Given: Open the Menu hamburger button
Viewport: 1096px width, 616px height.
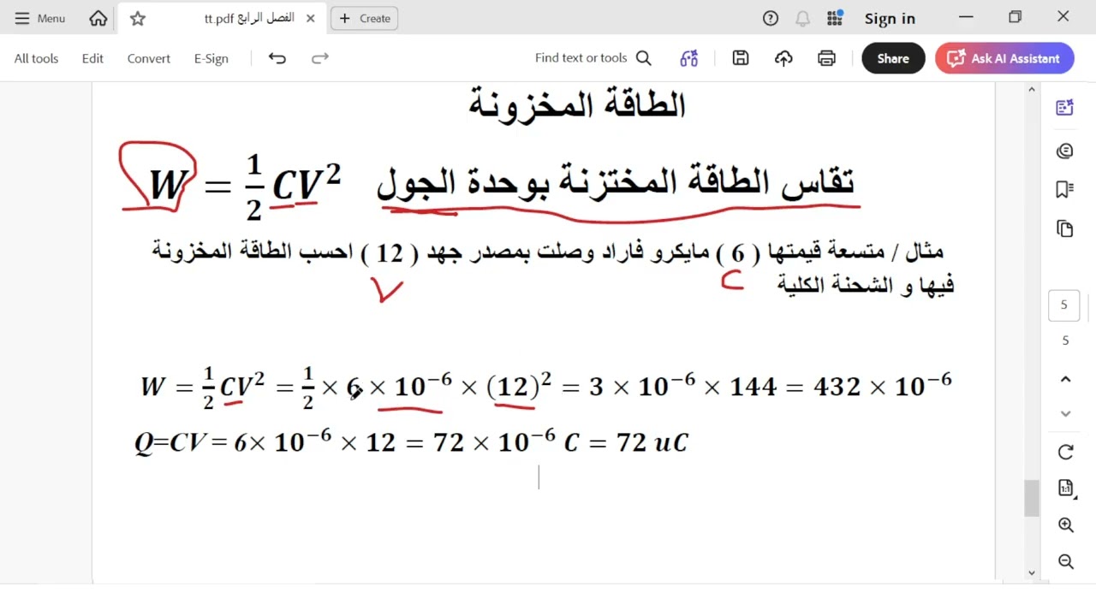Looking at the screenshot, I should point(39,18).
